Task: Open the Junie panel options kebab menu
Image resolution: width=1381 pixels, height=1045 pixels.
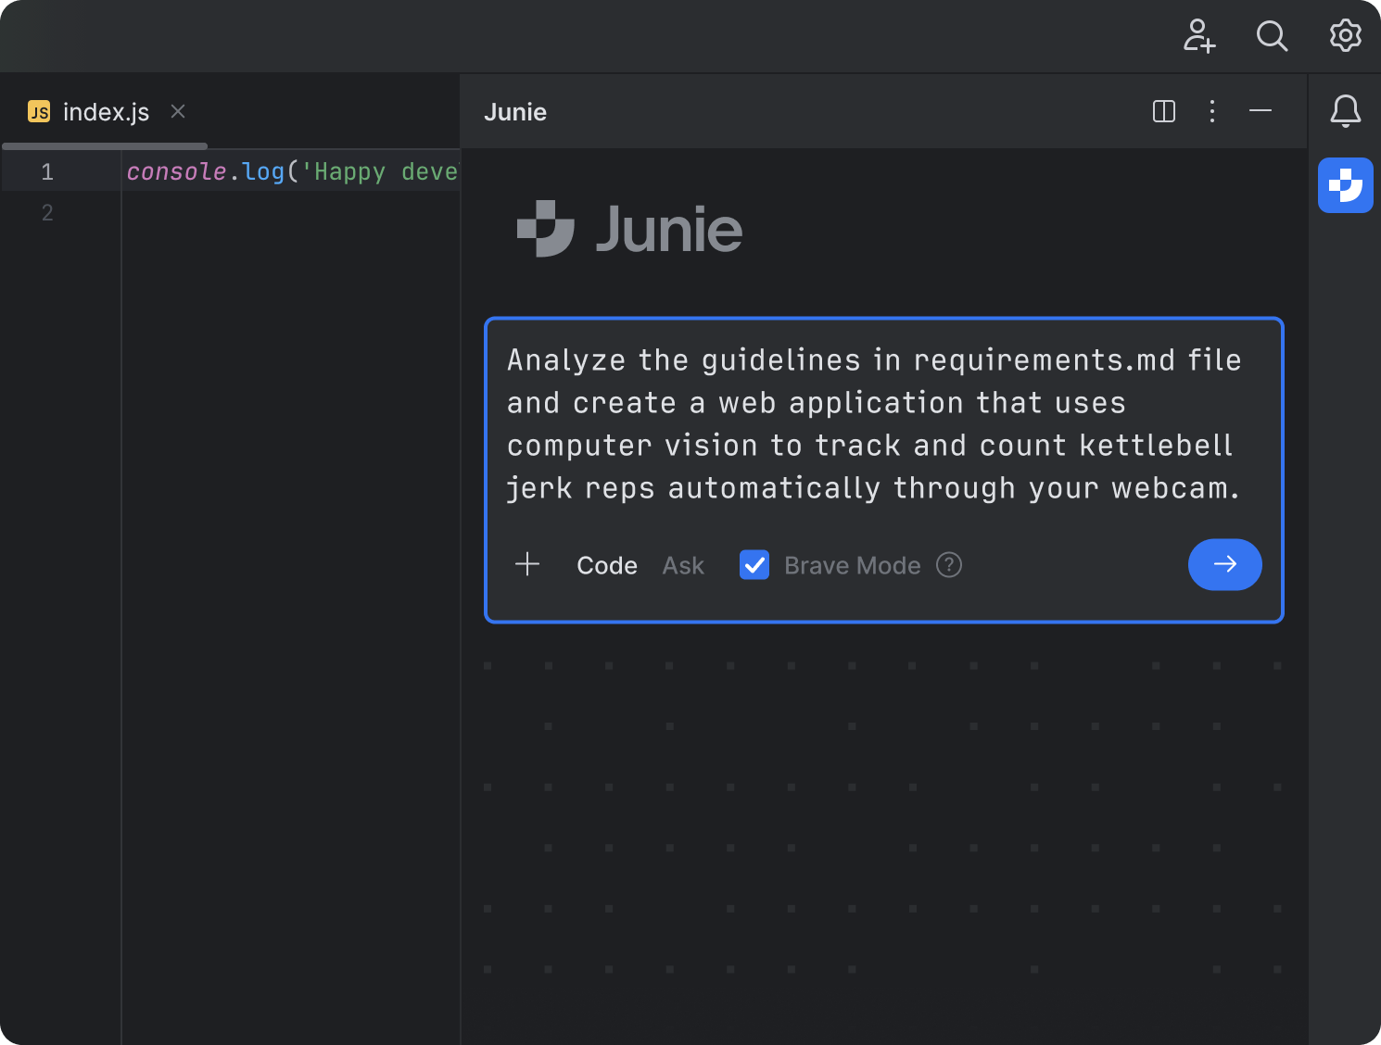Action: click(1211, 111)
